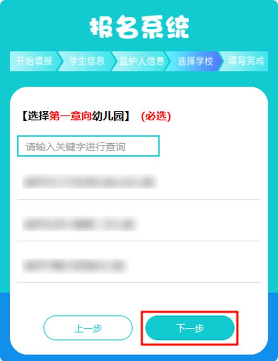Screen dimensions: 278x361
Task: Go back with the 上一步 button
Action: click(x=88, y=328)
